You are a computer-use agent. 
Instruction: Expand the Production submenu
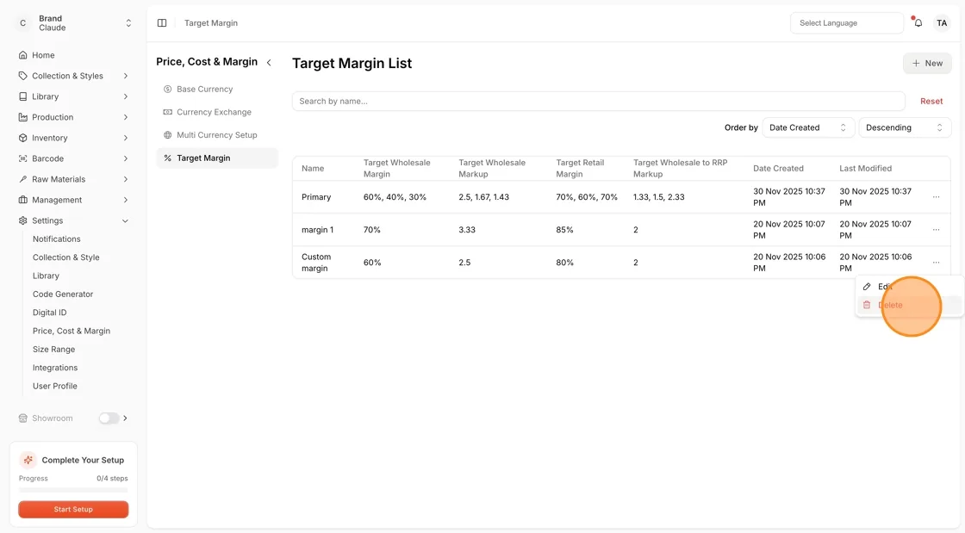pyautogui.click(x=126, y=117)
